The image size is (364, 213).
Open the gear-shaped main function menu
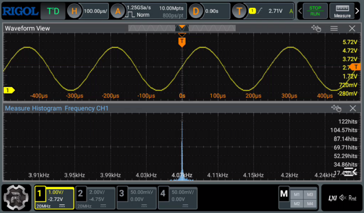tap(16, 197)
